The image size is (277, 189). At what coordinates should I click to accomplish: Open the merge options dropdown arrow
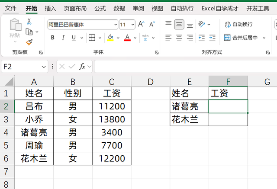pos(264,38)
